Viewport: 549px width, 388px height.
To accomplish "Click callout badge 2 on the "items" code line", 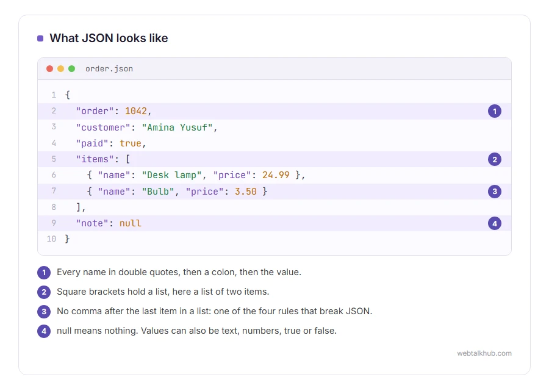I will [x=494, y=159].
